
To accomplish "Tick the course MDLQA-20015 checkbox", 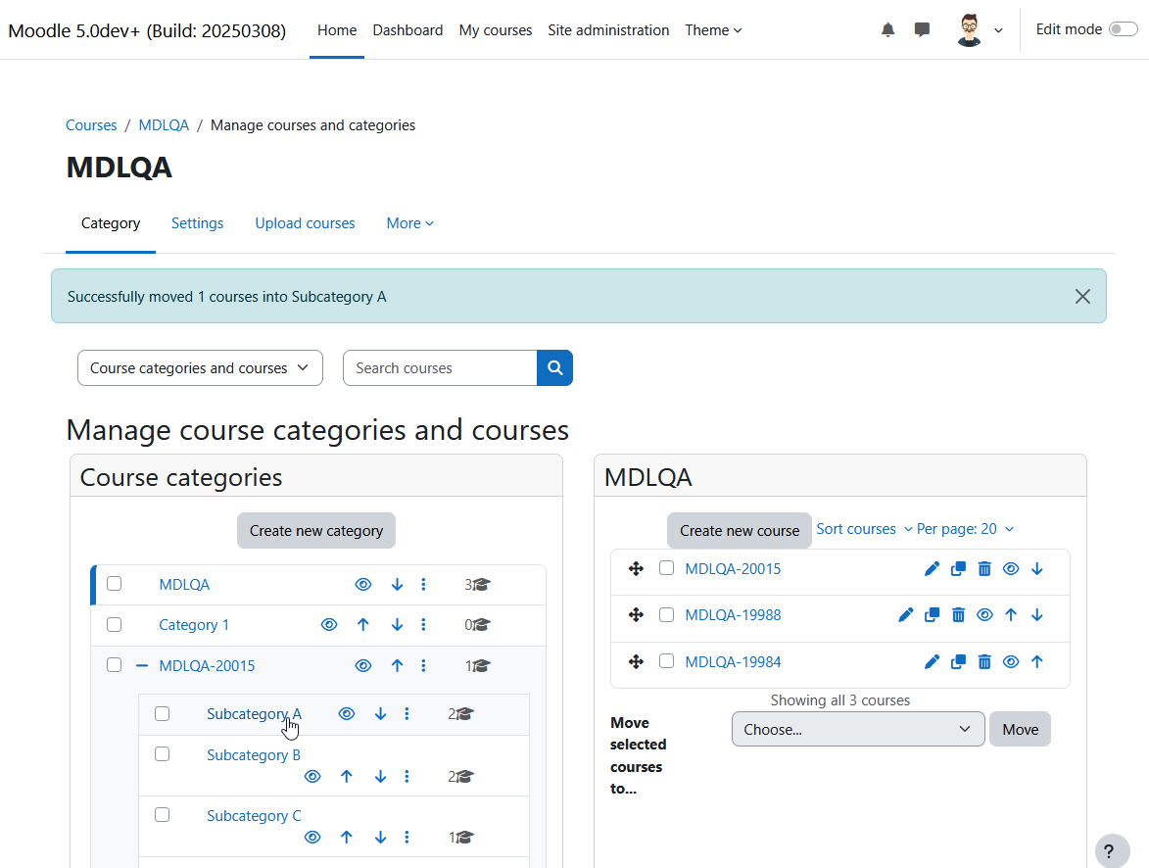I will click(x=666, y=568).
